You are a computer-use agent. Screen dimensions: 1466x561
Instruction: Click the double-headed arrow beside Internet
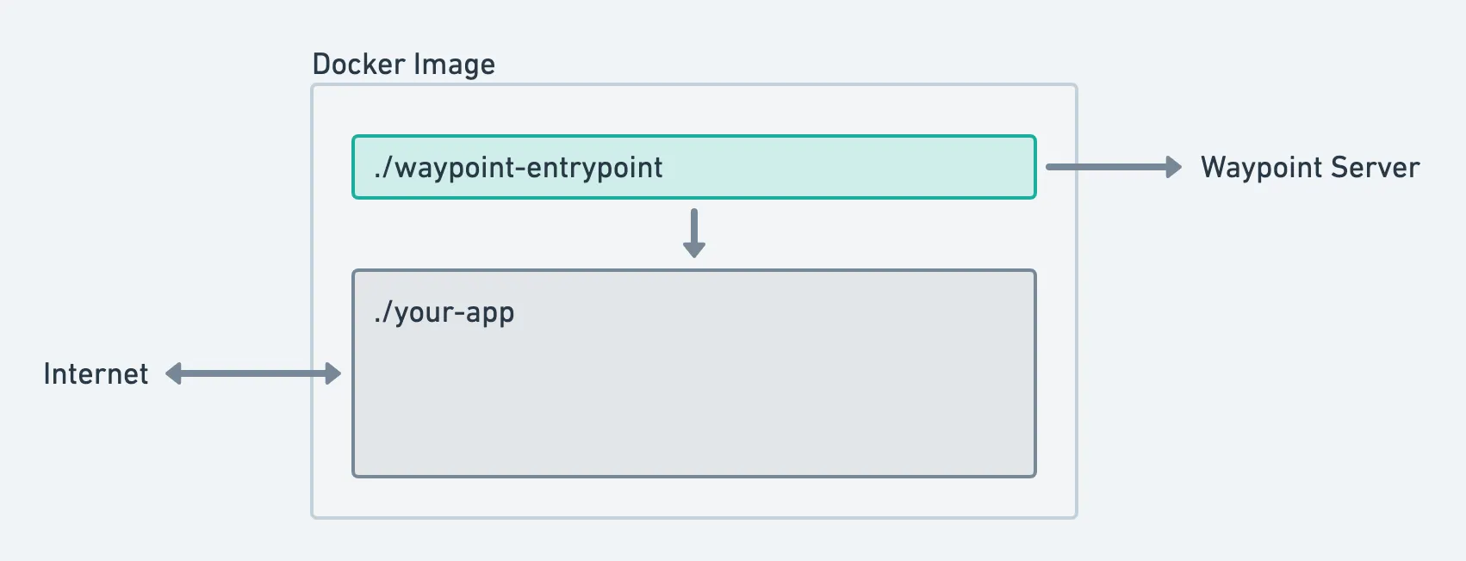coord(253,373)
